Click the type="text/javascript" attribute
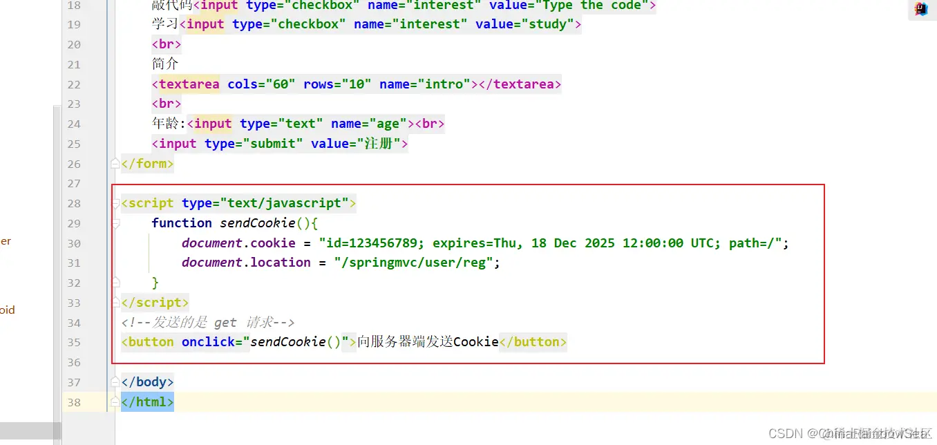Image resolution: width=937 pixels, height=445 pixels. [x=265, y=203]
